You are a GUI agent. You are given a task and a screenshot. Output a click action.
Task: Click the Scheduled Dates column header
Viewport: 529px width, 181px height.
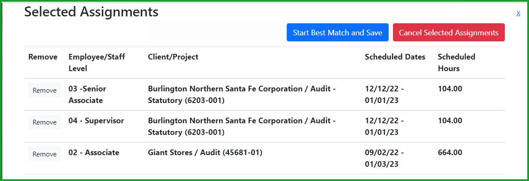click(395, 57)
